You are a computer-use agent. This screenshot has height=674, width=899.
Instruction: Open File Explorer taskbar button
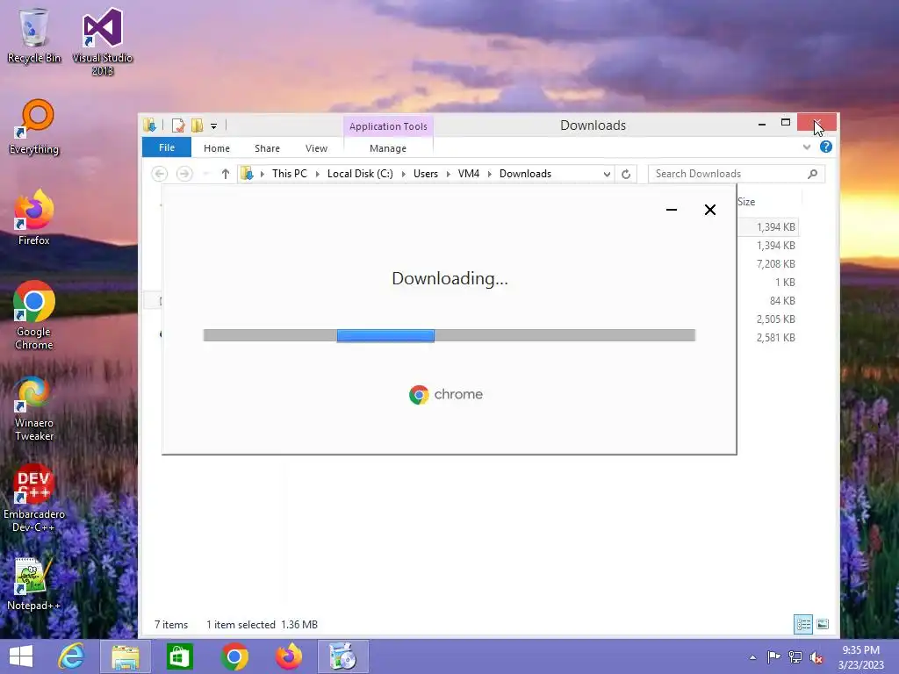click(x=126, y=656)
